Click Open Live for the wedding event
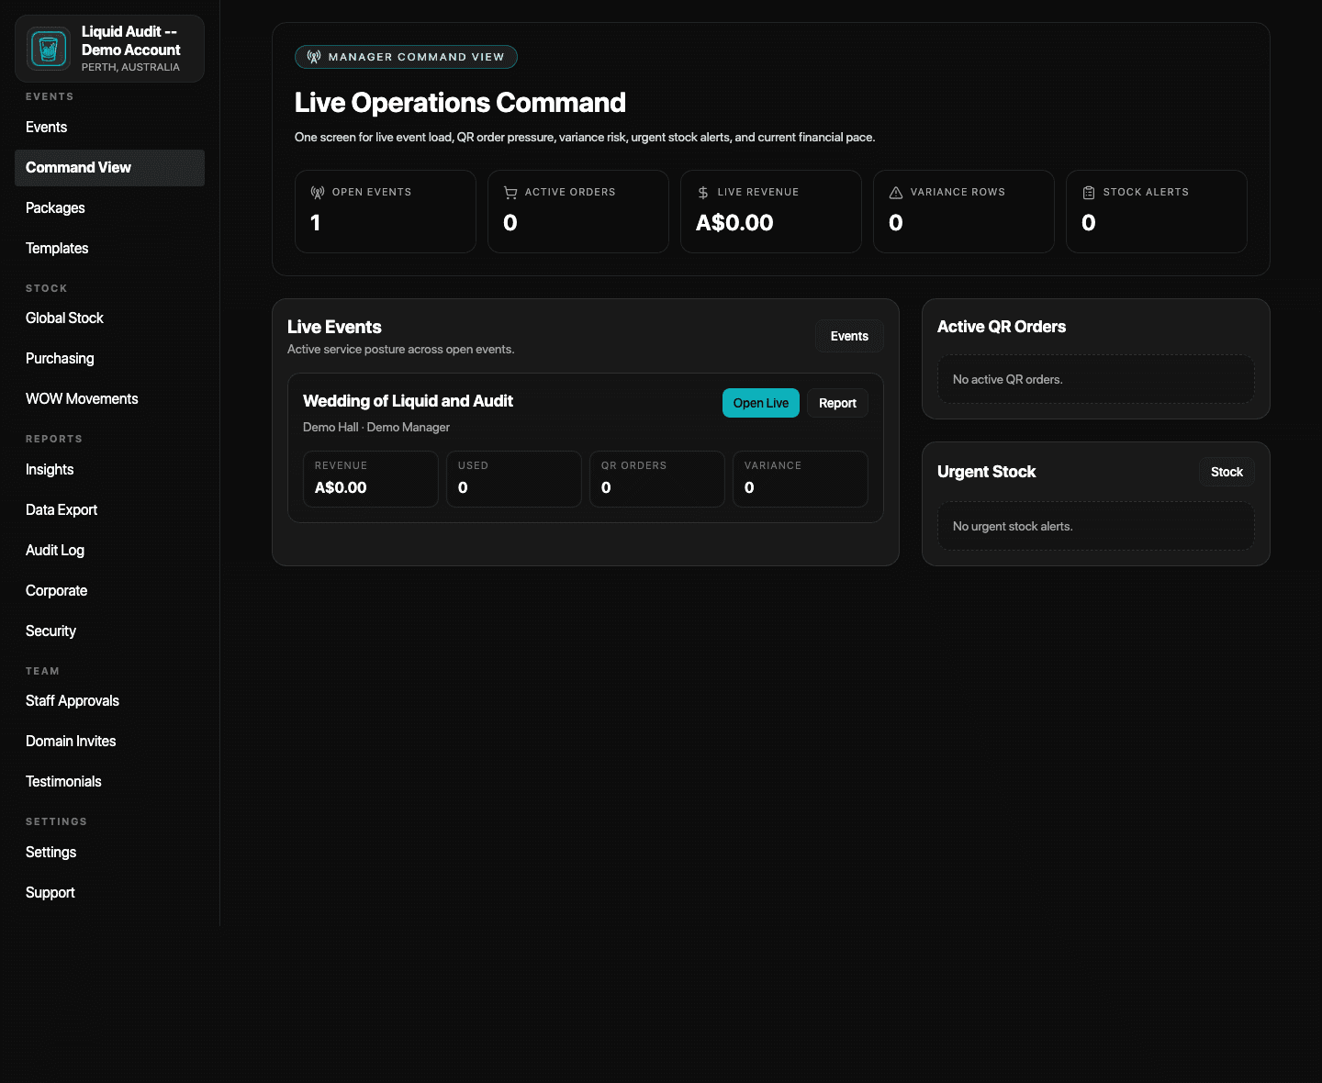The width and height of the screenshot is (1322, 1083). coord(761,403)
